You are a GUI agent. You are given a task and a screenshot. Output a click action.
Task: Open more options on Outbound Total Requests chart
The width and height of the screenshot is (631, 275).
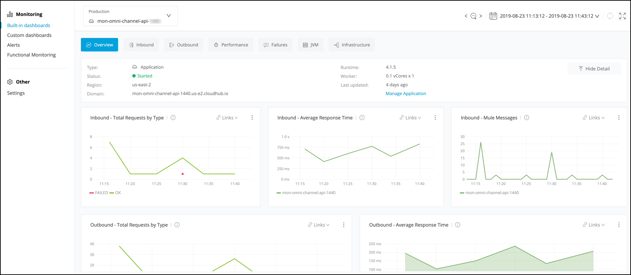pos(344,225)
